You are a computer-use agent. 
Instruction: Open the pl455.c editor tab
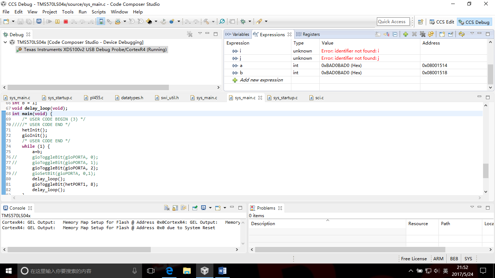pyautogui.click(x=94, y=98)
